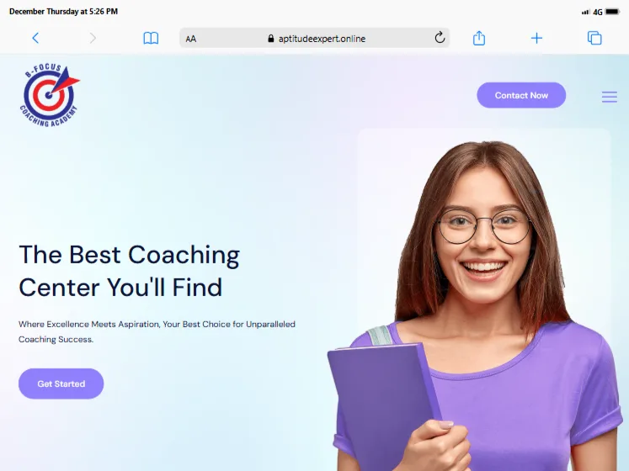
Task: Open the share sheet icon
Action: (479, 38)
